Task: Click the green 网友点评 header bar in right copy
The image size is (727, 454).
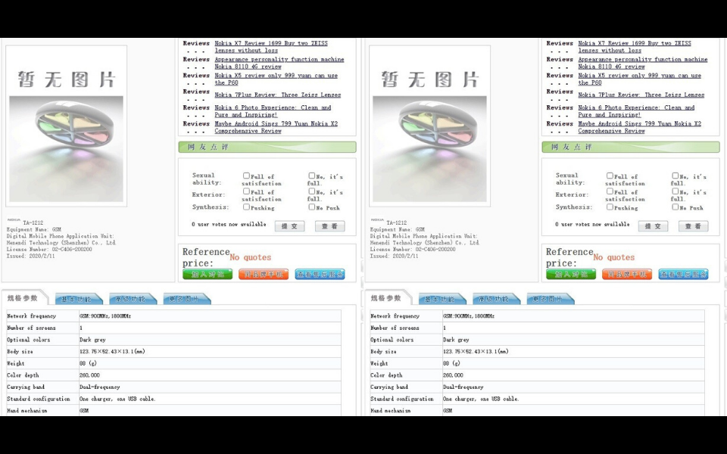Action: (x=631, y=147)
